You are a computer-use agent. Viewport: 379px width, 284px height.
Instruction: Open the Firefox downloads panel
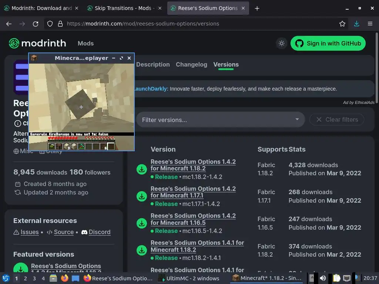tap(356, 24)
